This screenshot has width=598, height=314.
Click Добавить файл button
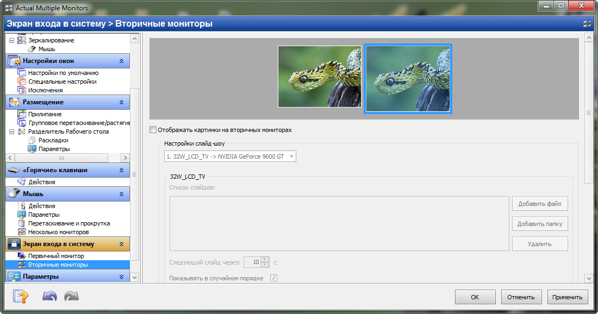tap(540, 204)
